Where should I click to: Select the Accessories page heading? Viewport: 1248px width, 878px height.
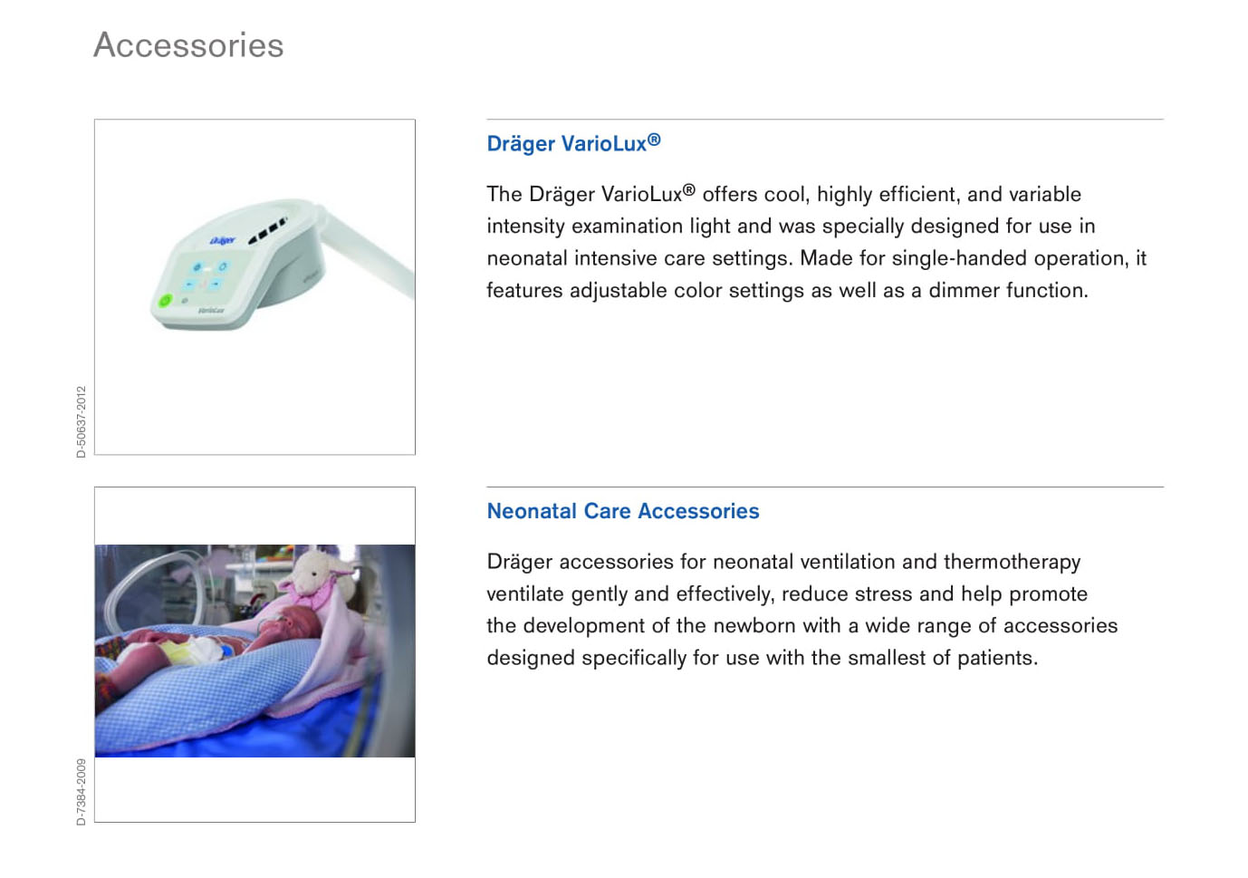click(x=188, y=45)
